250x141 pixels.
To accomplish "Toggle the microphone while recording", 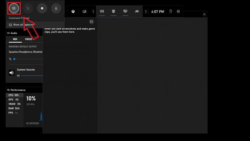I will click(56, 8).
